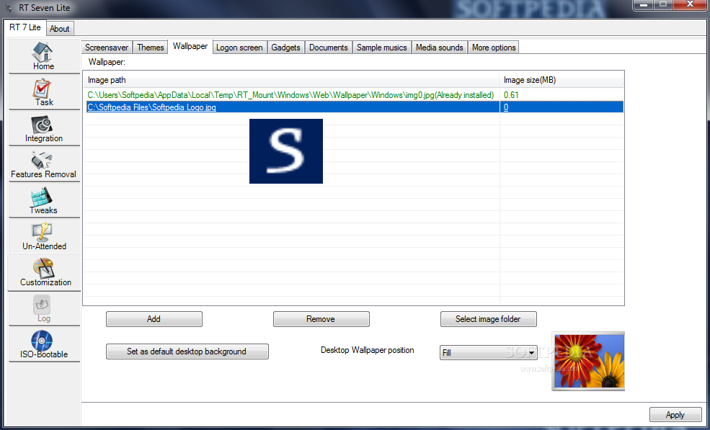Select the Softpedia Logo.jpg path row
This screenshot has height=430, width=710.
(x=353, y=107)
